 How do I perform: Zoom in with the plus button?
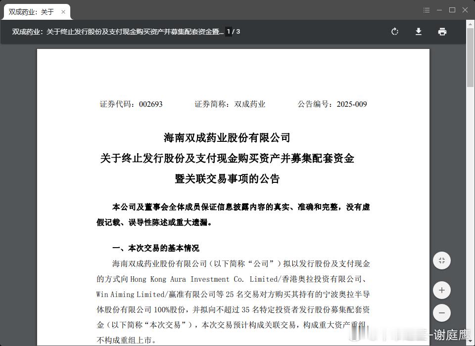pyautogui.click(x=442, y=290)
